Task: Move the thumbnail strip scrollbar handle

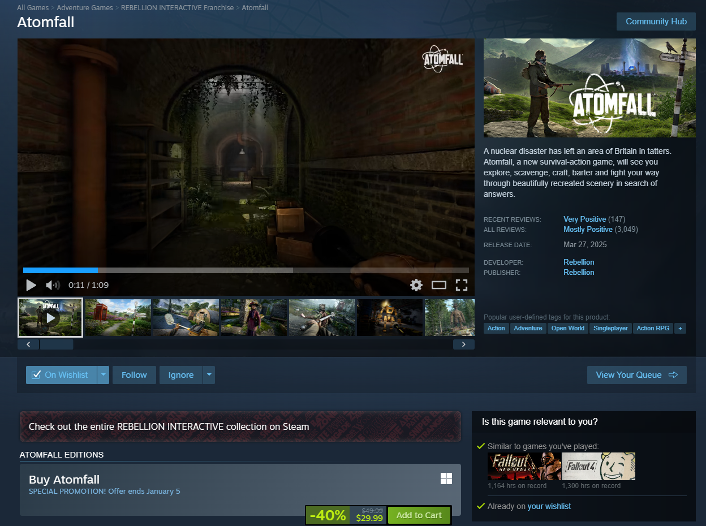Action: [x=57, y=344]
